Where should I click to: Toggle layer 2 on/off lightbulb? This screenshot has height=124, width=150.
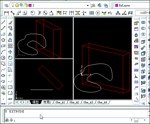click(13, 5)
